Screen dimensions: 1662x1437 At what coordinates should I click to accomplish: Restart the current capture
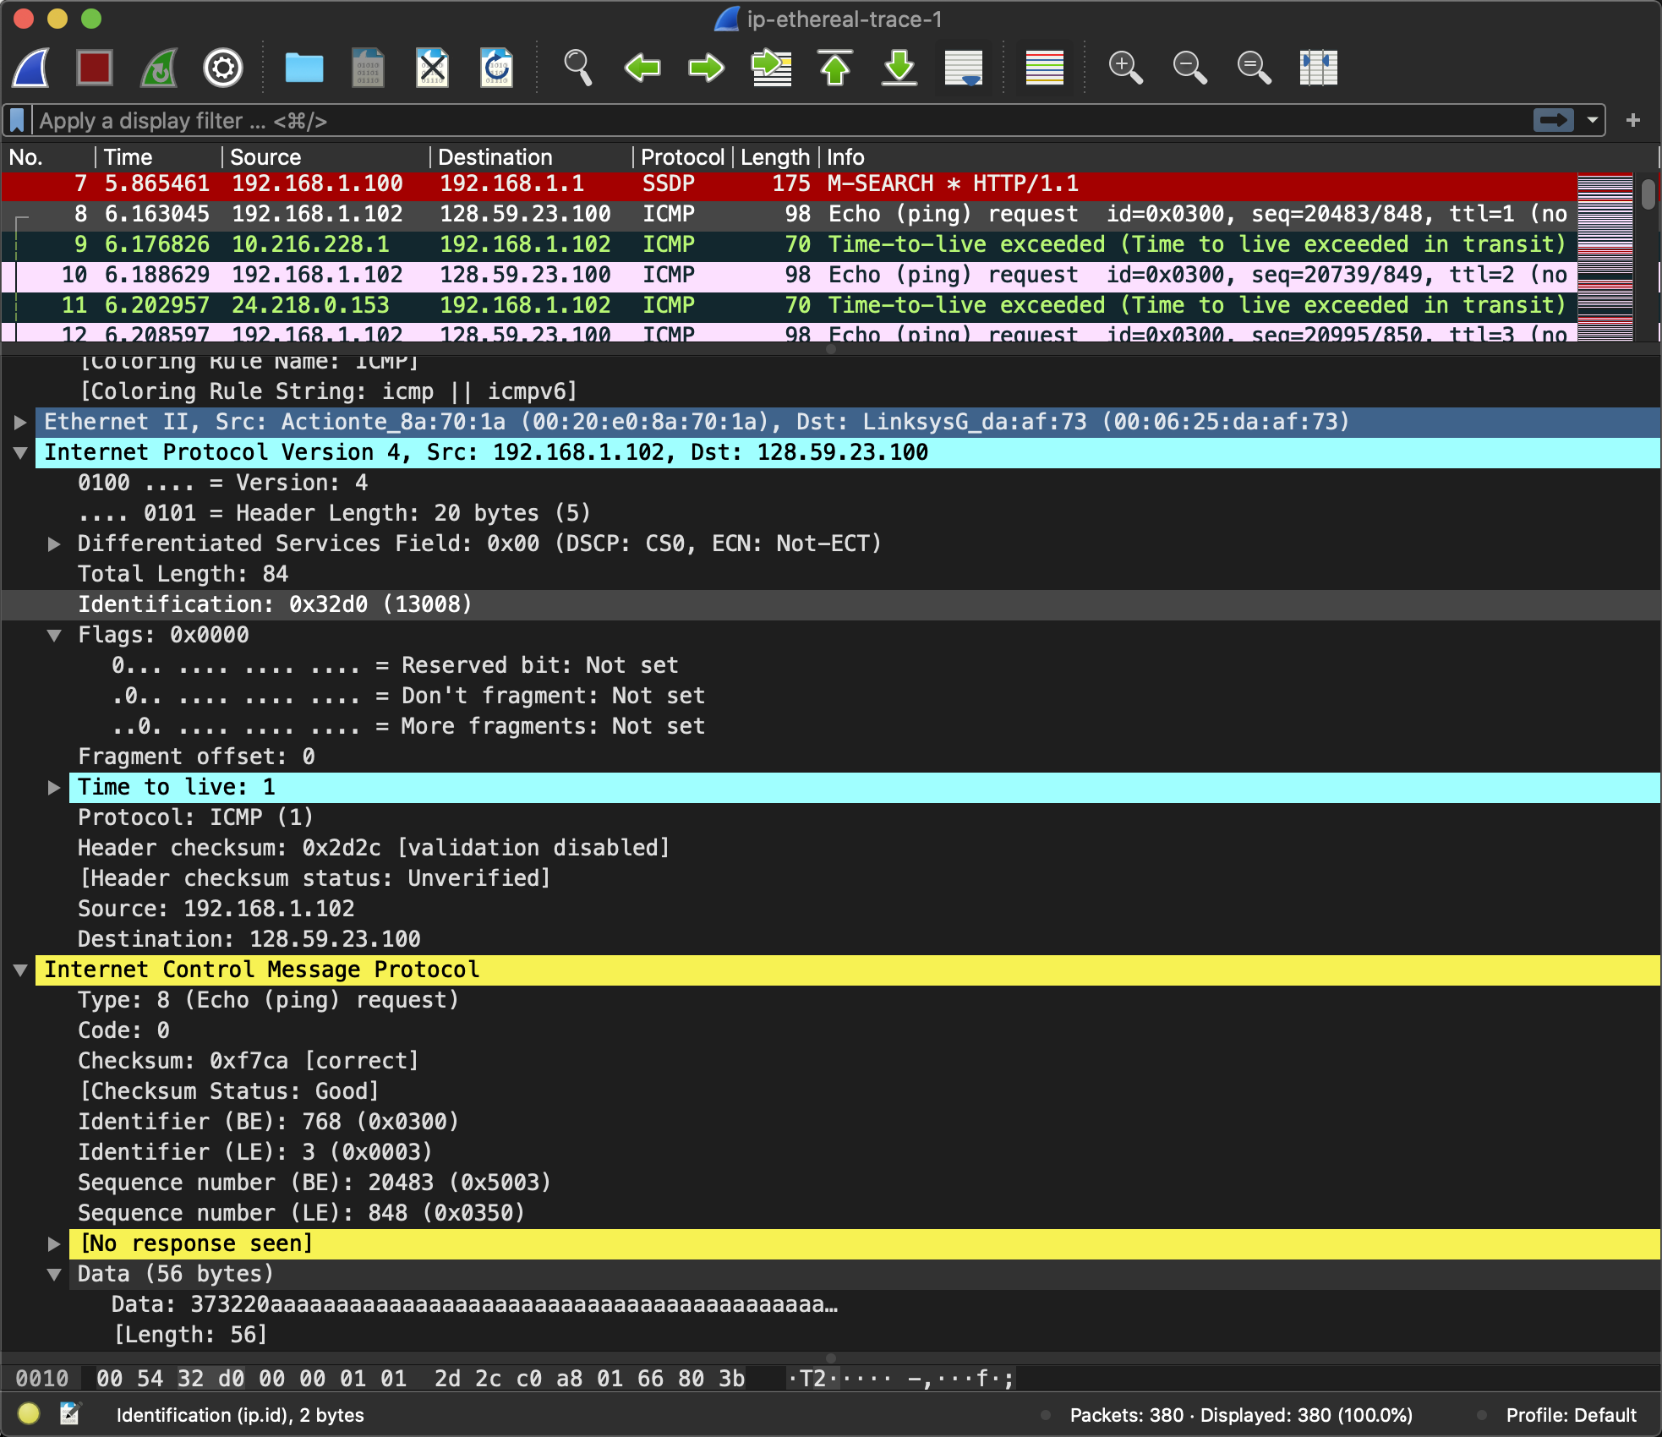click(x=159, y=68)
